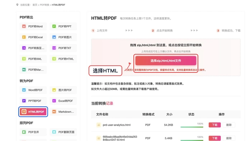Click the HTML转PDF sidebar icon
This screenshot has height=141, width=251.
point(24,112)
